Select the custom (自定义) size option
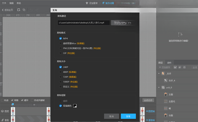198x122 pixels. (x=60, y=87)
